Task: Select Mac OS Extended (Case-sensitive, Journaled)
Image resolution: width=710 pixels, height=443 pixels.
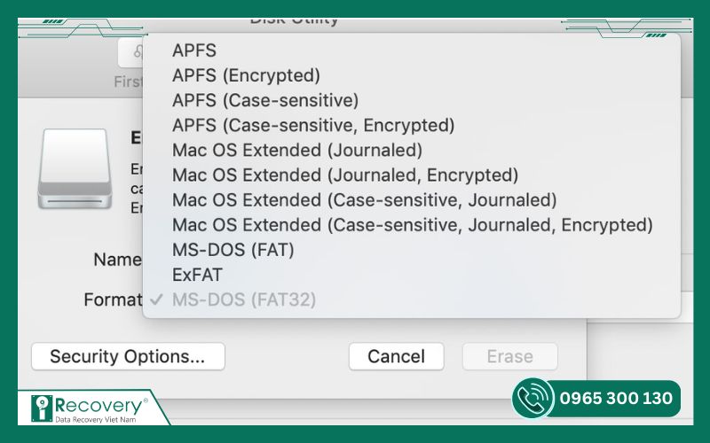Action: [412, 199]
